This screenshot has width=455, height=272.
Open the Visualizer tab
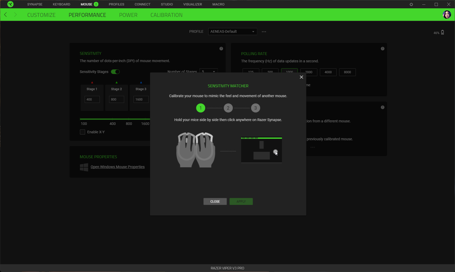pyautogui.click(x=193, y=4)
